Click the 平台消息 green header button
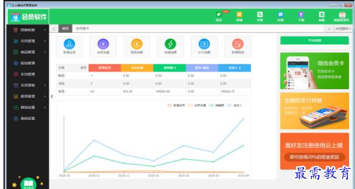 [x=314, y=40]
